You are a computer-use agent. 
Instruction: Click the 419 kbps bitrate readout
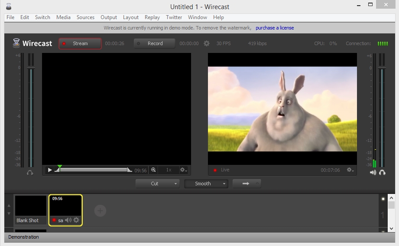[257, 43]
